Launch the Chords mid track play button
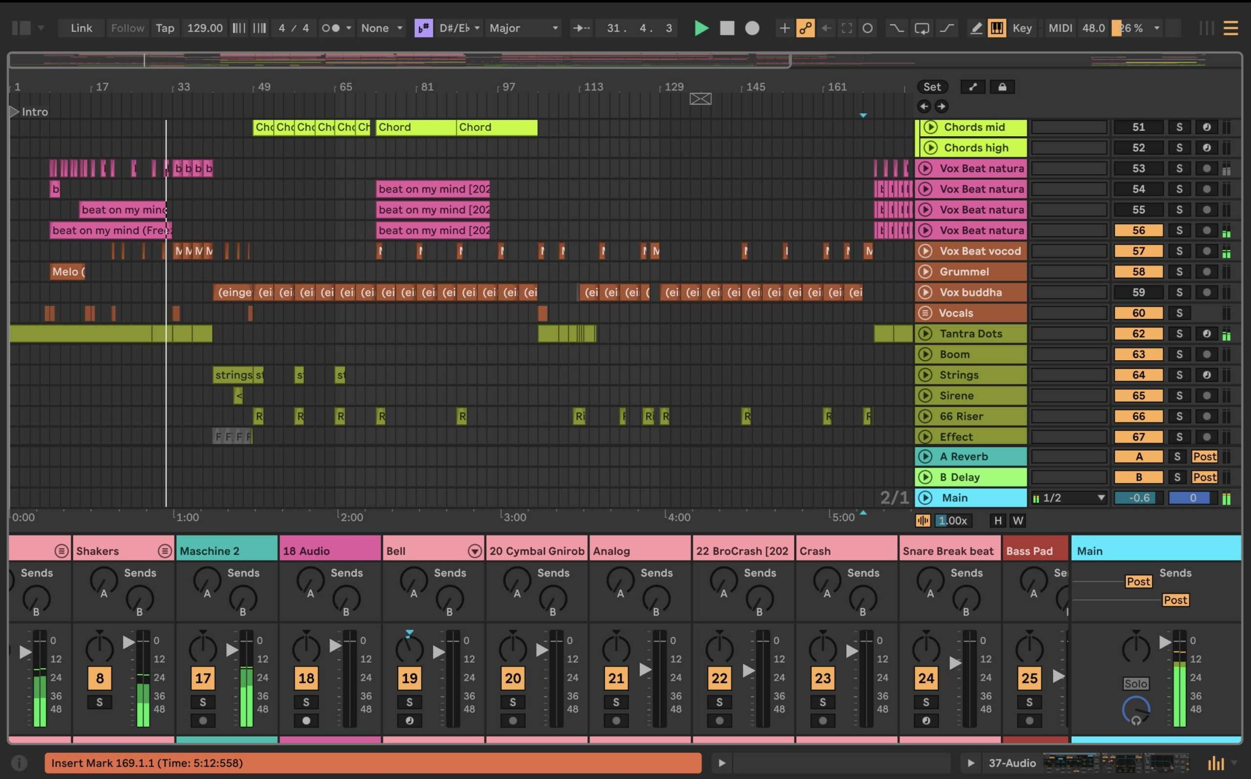 pos(930,127)
